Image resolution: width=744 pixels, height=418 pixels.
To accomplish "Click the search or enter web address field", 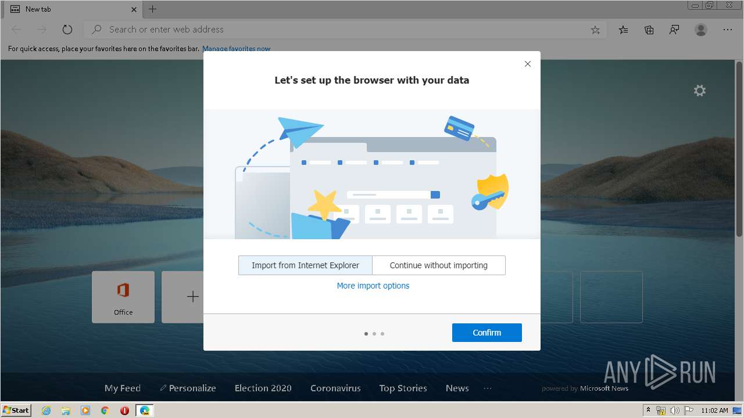I will [x=346, y=30].
